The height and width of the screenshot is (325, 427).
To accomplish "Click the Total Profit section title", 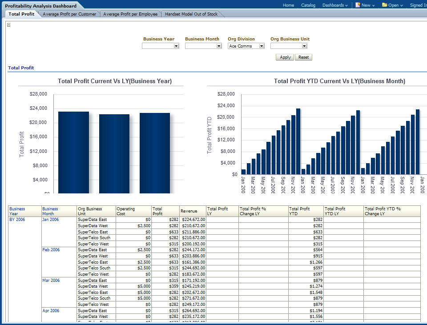I will pyautogui.click(x=21, y=68).
